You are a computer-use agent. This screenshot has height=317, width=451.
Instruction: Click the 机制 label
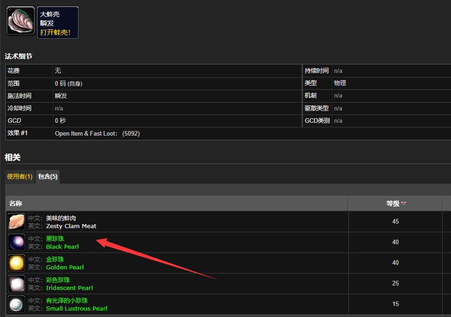click(310, 96)
